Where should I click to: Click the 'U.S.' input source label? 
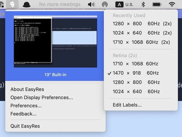(129, 5)
